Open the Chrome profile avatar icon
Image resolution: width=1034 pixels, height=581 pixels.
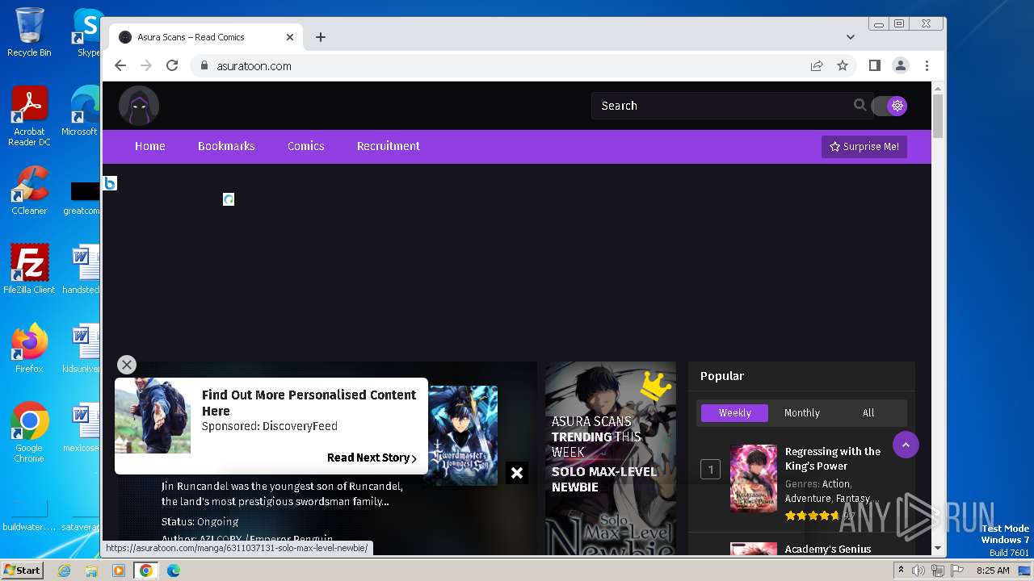tap(901, 66)
